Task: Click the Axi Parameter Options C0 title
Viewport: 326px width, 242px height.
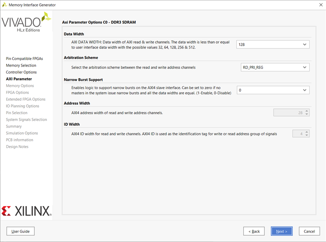Action: 99,22
